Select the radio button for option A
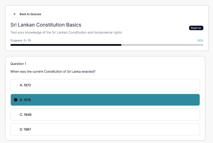Image resolution: width=213 pixels, height=143 pixels. pyautogui.click(x=16, y=85)
